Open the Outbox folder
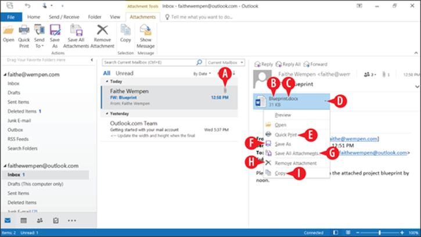 [x=15, y=130]
